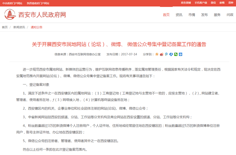Share to QQ Zone star icon
The image size is (236, 155).
point(157,54)
